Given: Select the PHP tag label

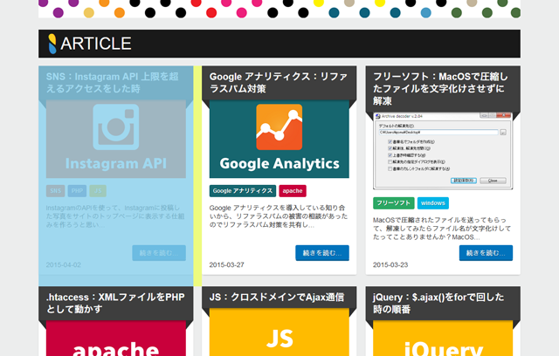Looking at the screenshot, I should tap(77, 190).
